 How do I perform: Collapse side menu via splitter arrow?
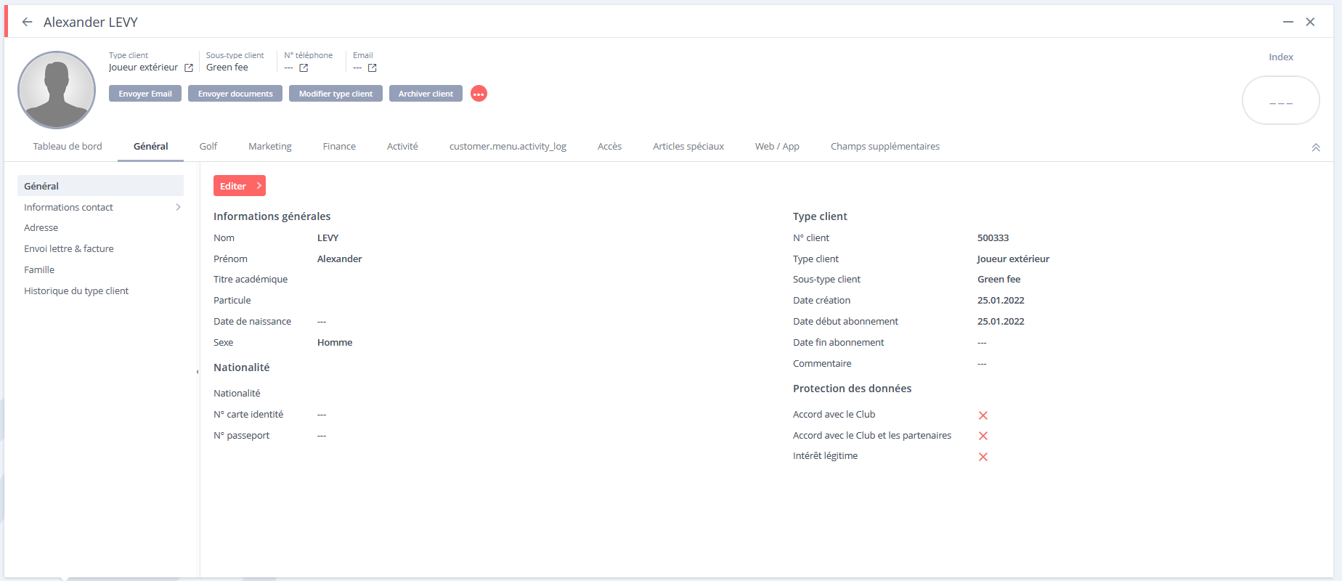point(198,372)
